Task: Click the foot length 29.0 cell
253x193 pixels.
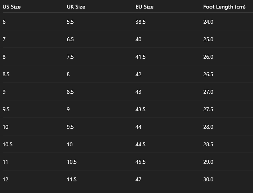Action: pos(208,162)
